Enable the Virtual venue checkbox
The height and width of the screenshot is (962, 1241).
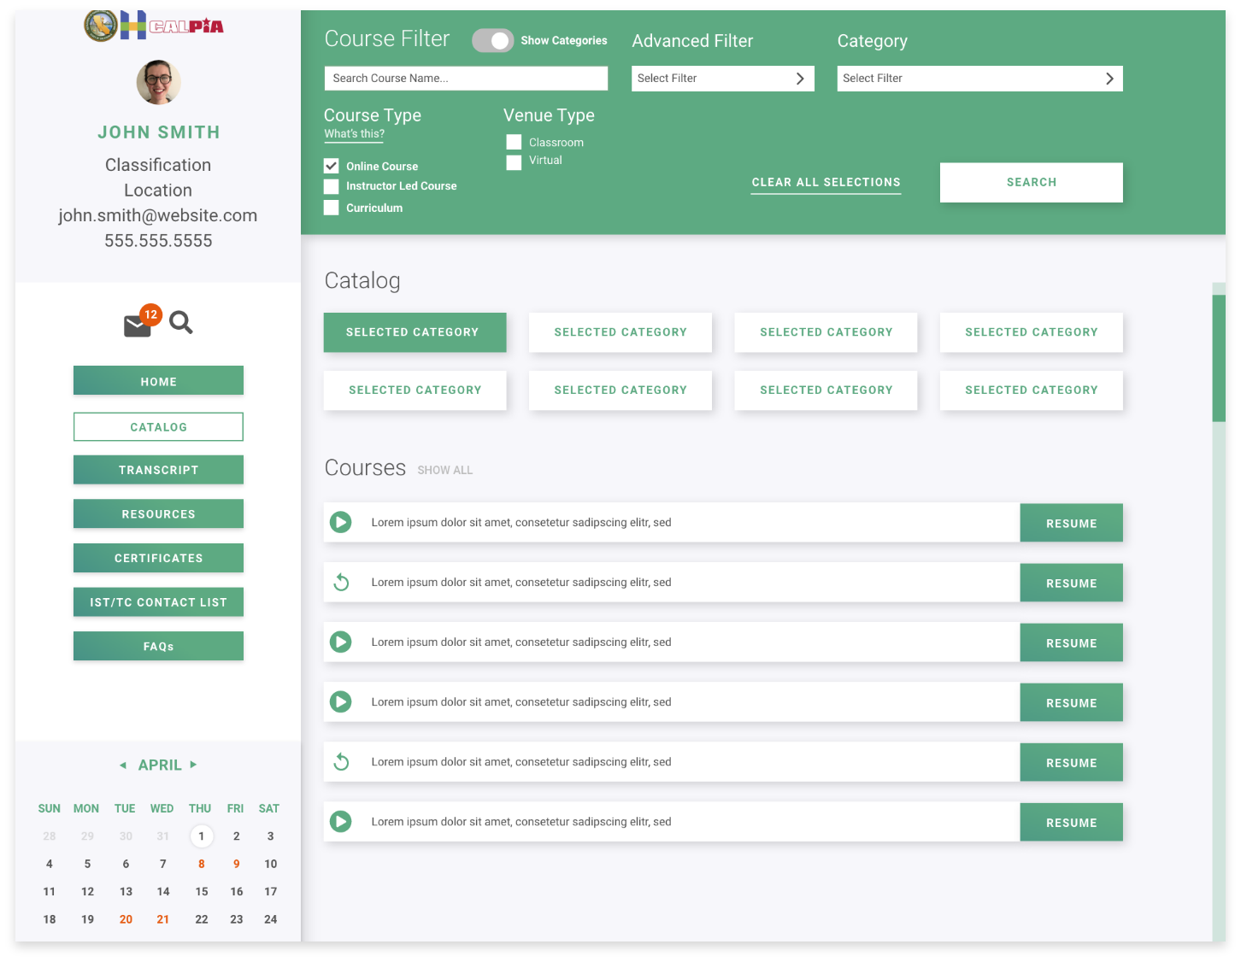point(514,162)
